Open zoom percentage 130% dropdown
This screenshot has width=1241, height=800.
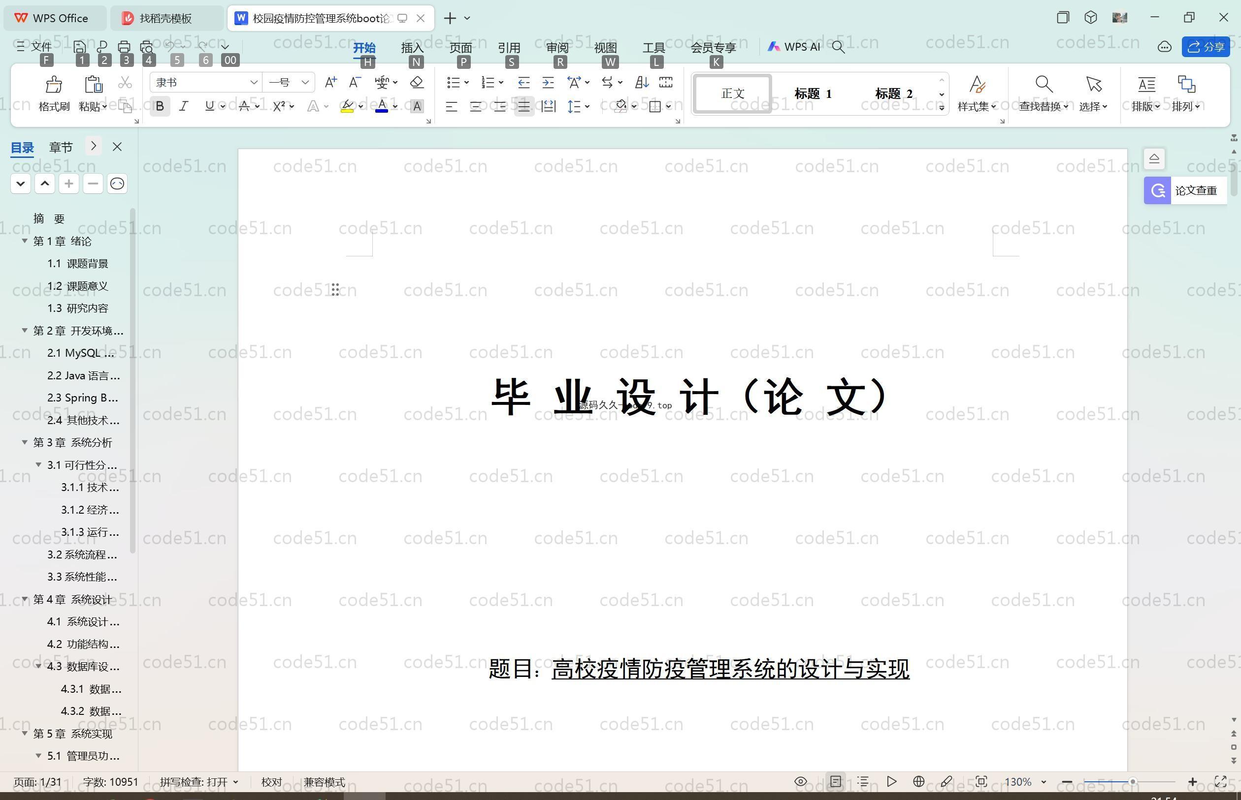coord(1044,782)
